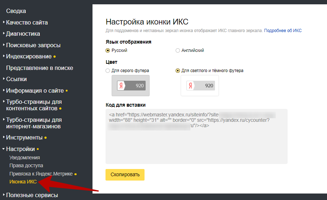Expand the Диагностика menu section
This screenshot has width=327, height=200.
pyautogui.click(x=23, y=34)
